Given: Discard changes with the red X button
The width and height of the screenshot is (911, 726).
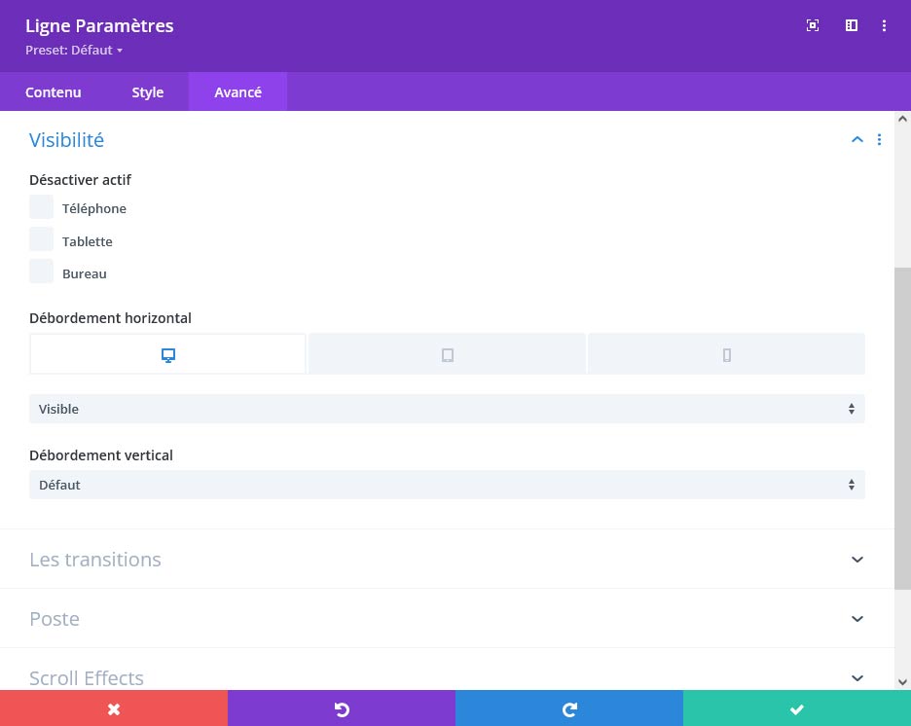Looking at the screenshot, I should point(114,708).
